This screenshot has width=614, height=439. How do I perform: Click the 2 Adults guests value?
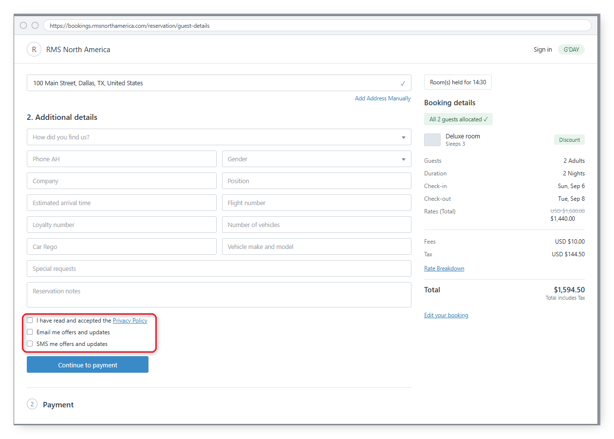(574, 161)
